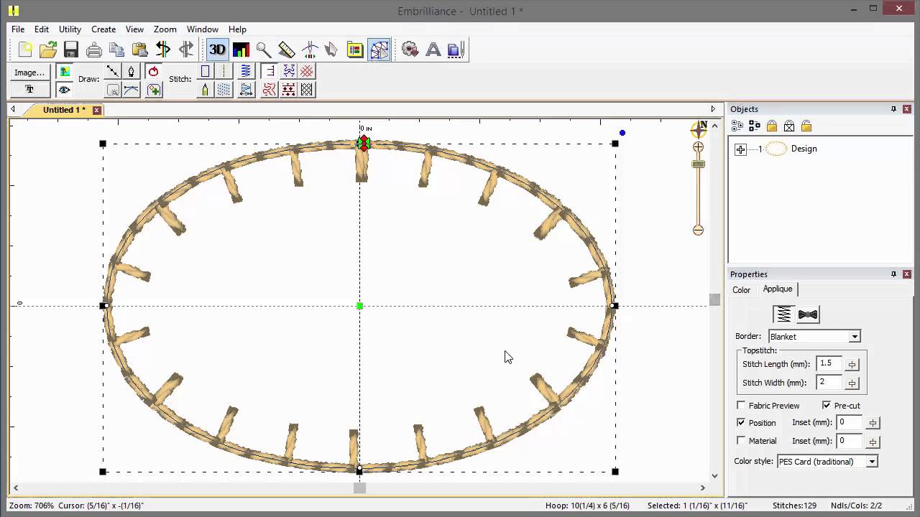Open the color bars view icon
This screenshot has width=920, height=517.
241,50
